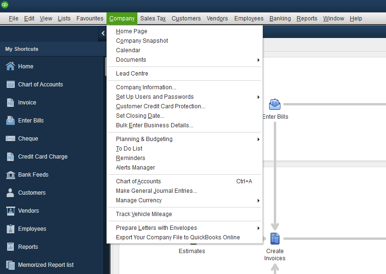
Task: Expand Planning & Budgeting submenu arrow
Action: 258,139
